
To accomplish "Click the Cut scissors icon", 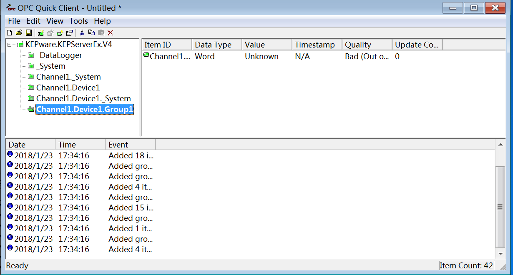I will pyautogui.click(x=82, y=32).
